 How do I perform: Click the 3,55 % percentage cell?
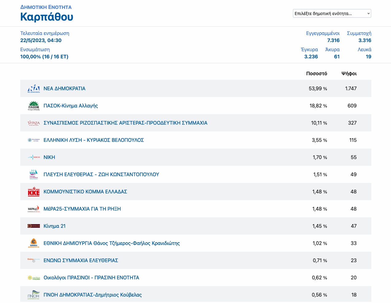319,140
